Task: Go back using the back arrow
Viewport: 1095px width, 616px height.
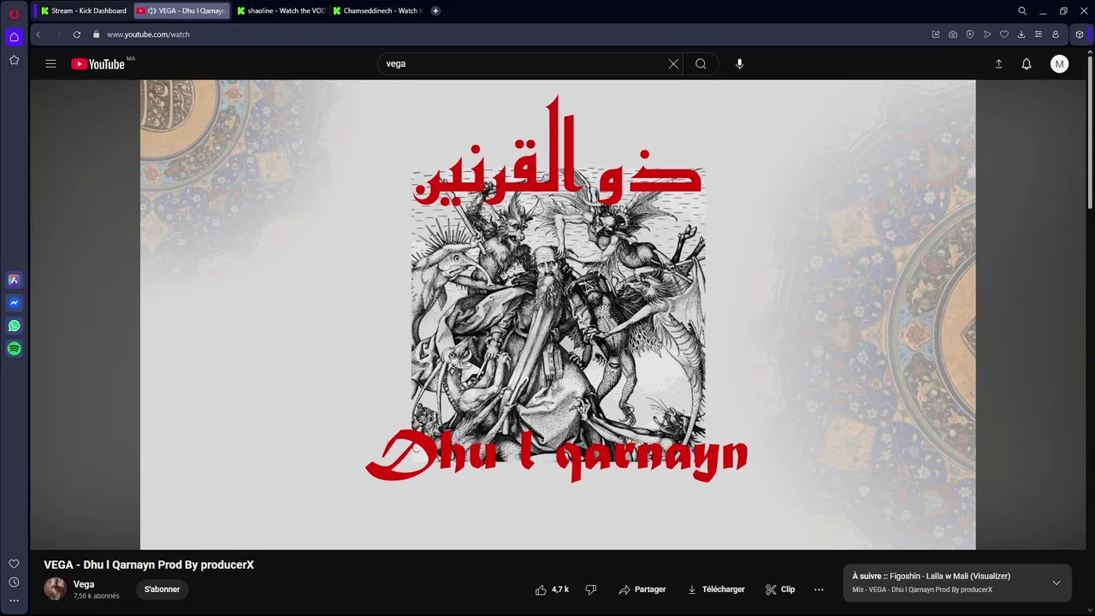Action: (x=38, y=34)
